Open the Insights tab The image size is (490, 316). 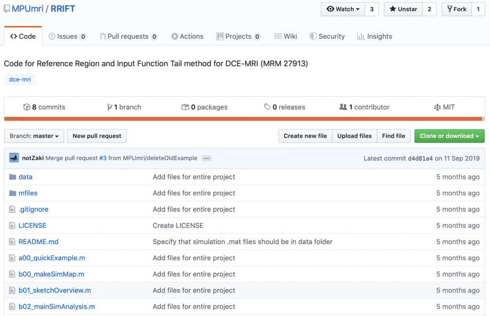point(374,36)
